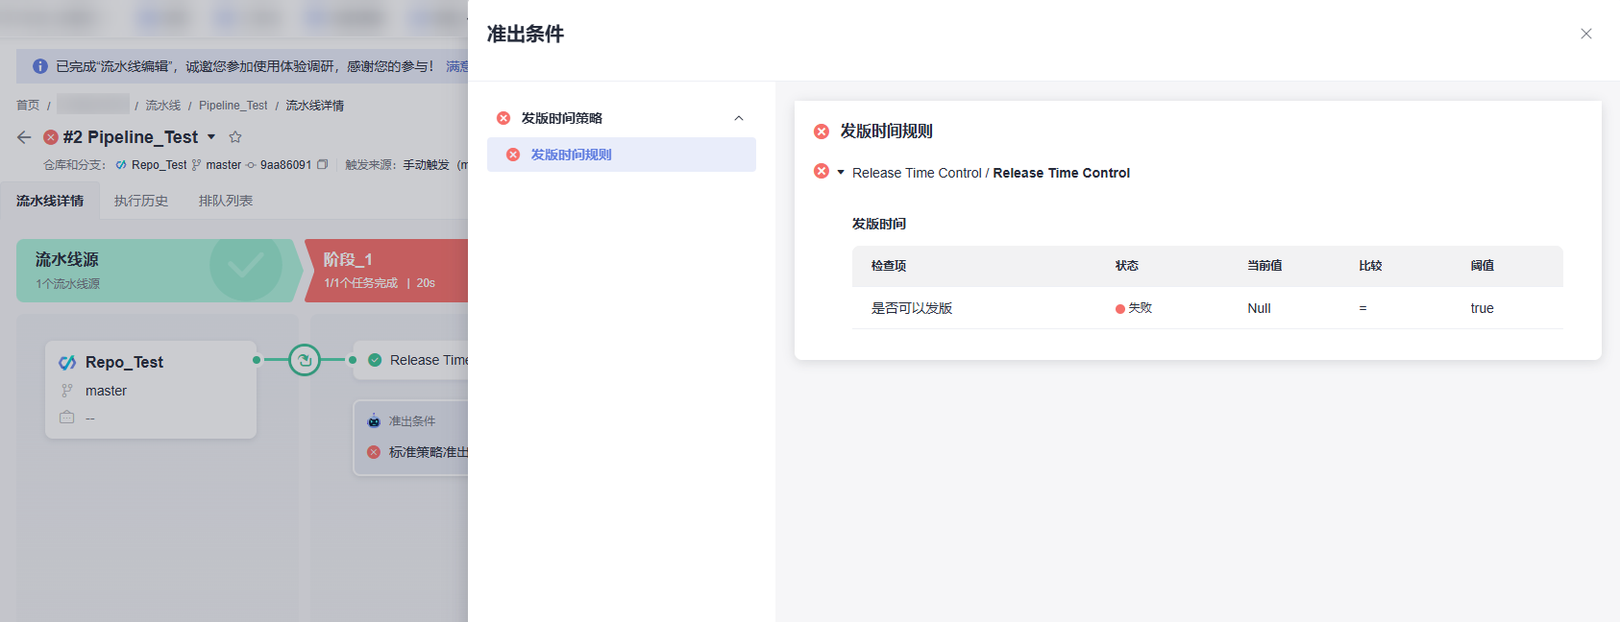Image resolution: width=1620 pixels, height=622 pixels.
Task: Click 流水线 in the breadcrumb
Action: pos(163,106)
